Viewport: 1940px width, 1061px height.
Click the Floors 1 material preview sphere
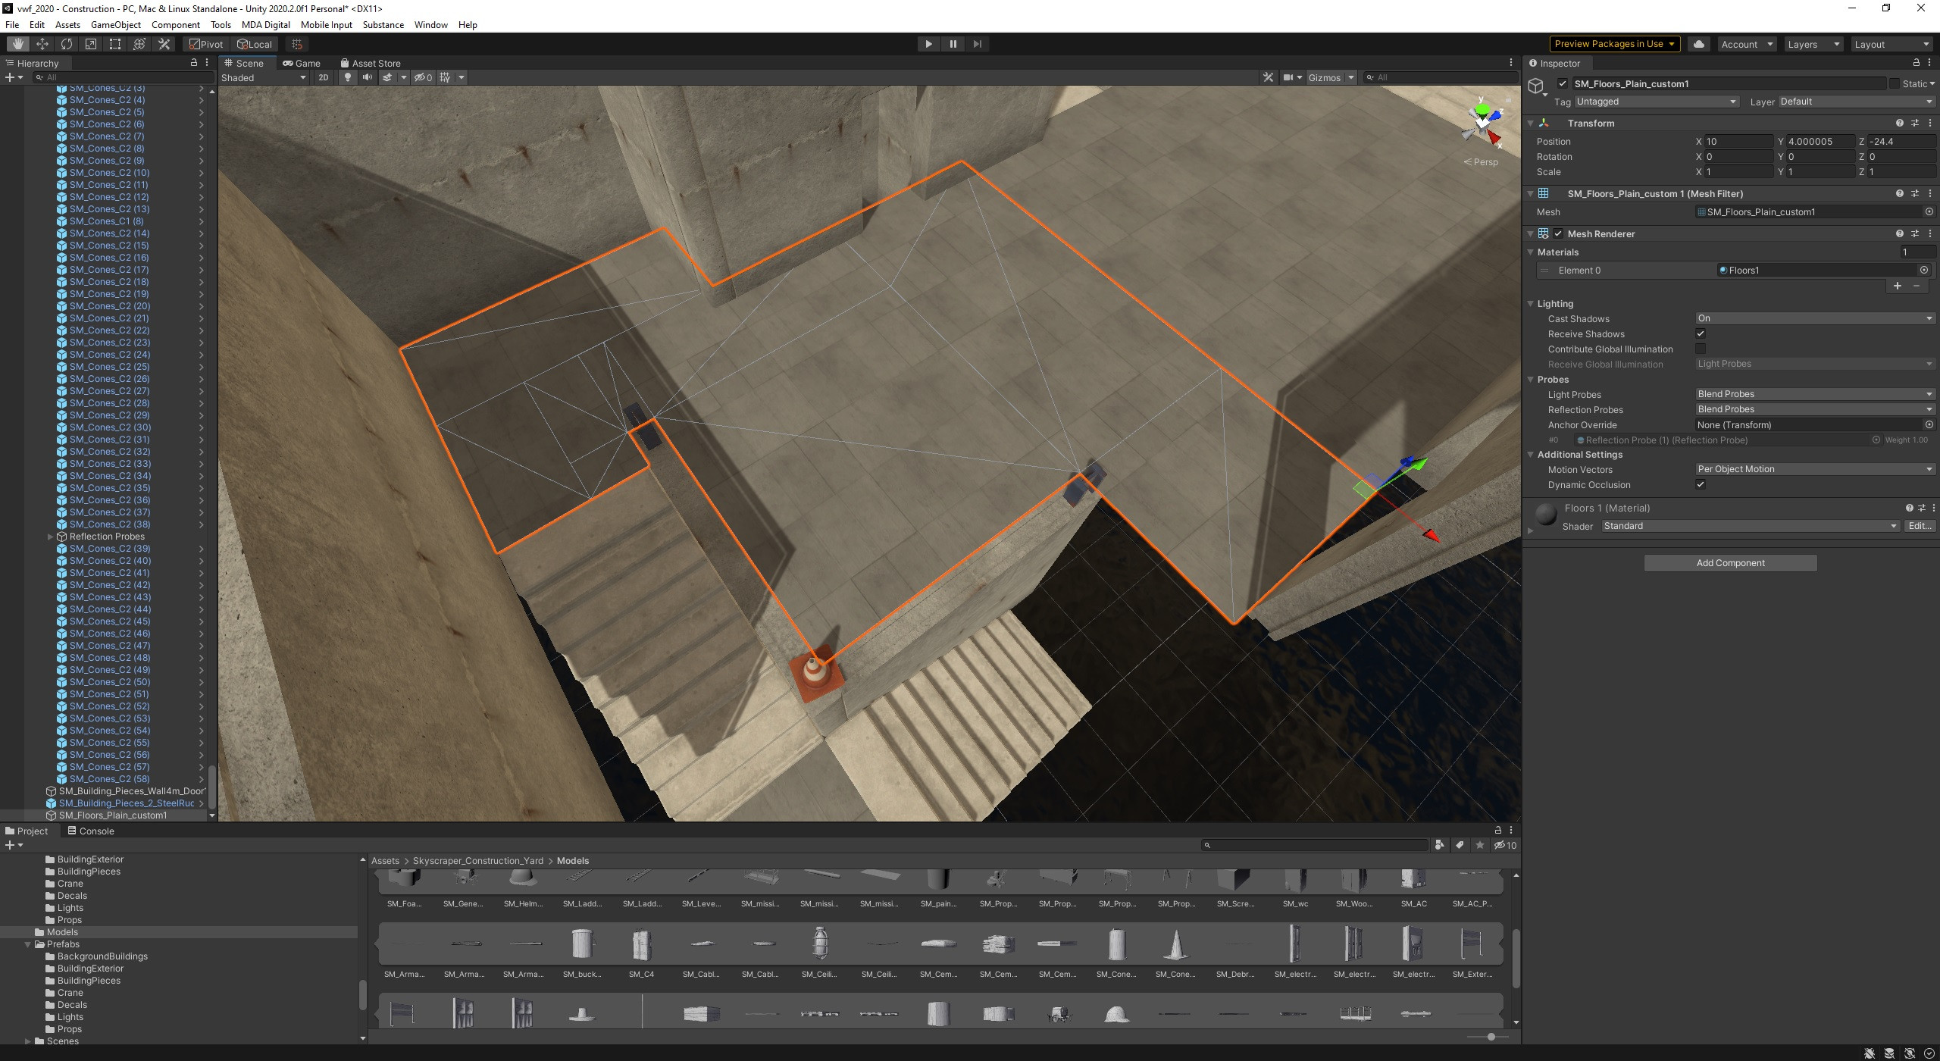(1545, 514)
